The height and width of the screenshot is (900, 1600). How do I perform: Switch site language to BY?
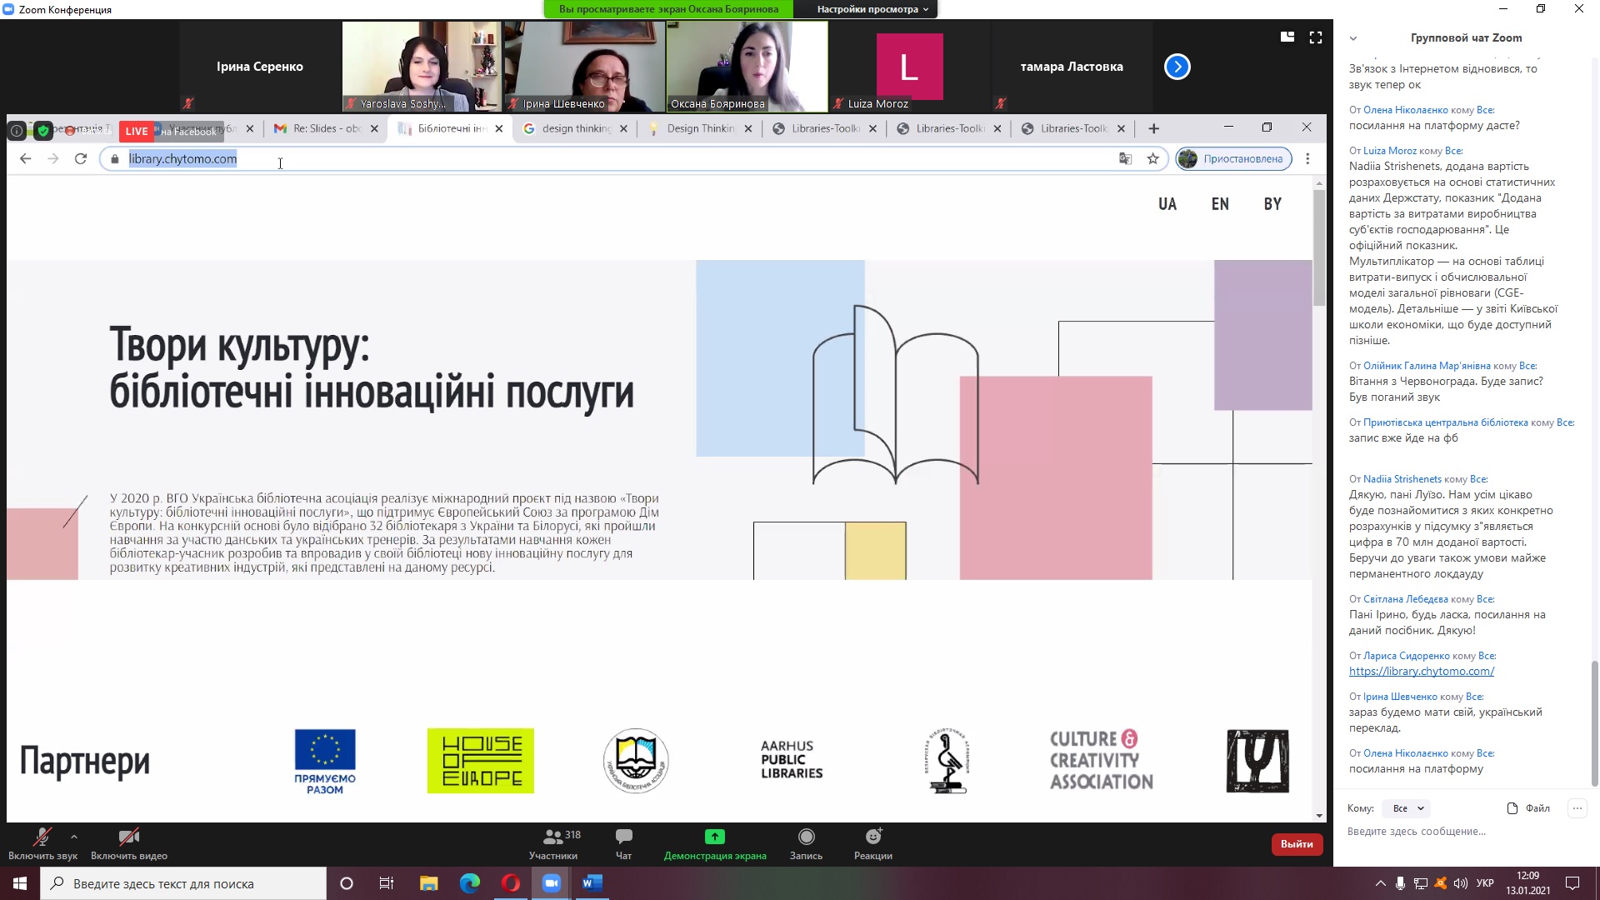(x=1272, y=204)
